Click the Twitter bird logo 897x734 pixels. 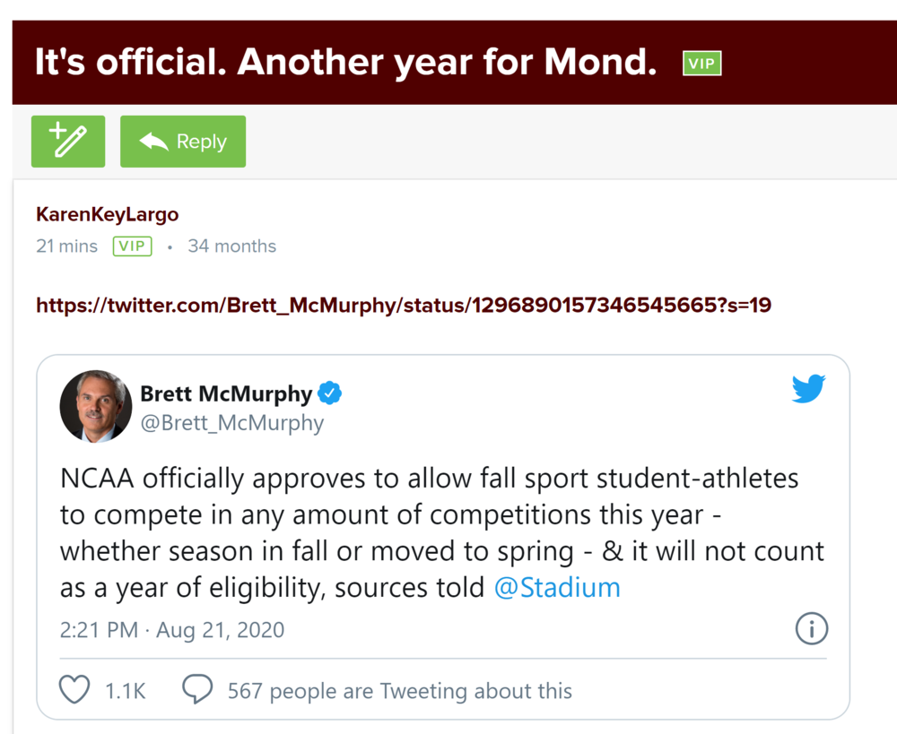[808, 389]
